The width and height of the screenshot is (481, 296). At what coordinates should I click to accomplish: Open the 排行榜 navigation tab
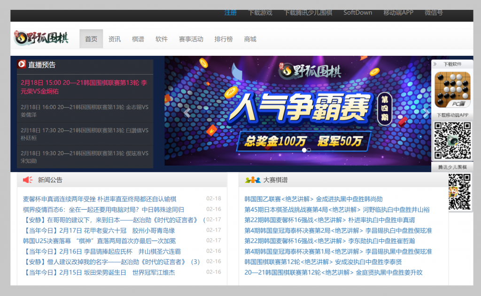coord(223,39)
